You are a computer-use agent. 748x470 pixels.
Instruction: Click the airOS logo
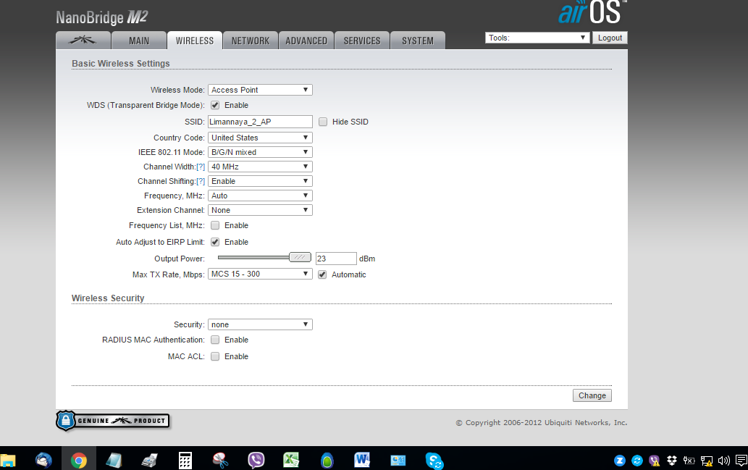592,12
